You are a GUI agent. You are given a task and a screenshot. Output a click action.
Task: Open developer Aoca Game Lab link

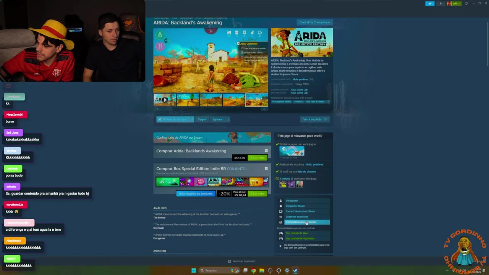tap(299, 90)
